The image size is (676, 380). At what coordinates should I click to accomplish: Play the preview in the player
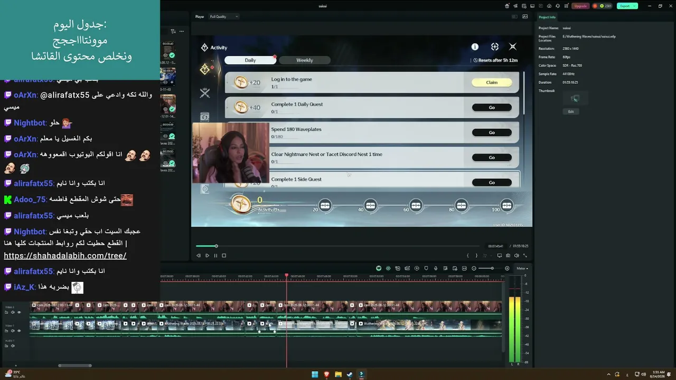[207, 255]
